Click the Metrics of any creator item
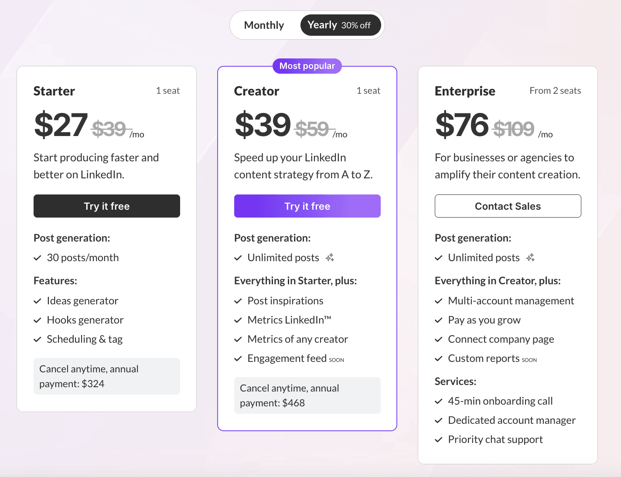Viewport: 621px width, 477px height. 297,339
